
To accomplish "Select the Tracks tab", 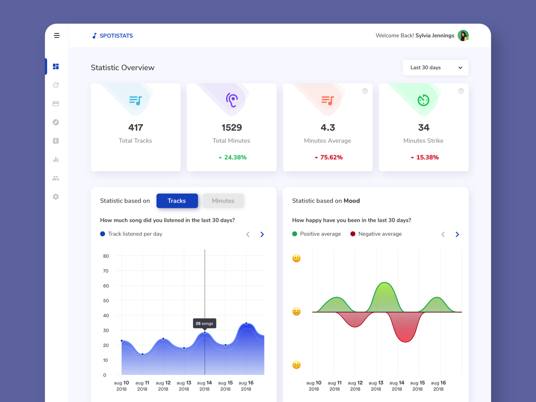I will [177, 201].
